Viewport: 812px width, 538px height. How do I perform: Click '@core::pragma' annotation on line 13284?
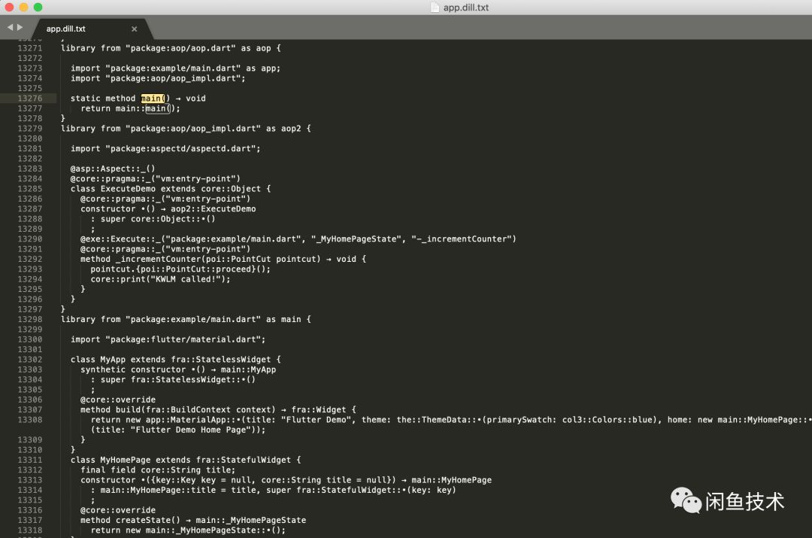pos(156,179)
